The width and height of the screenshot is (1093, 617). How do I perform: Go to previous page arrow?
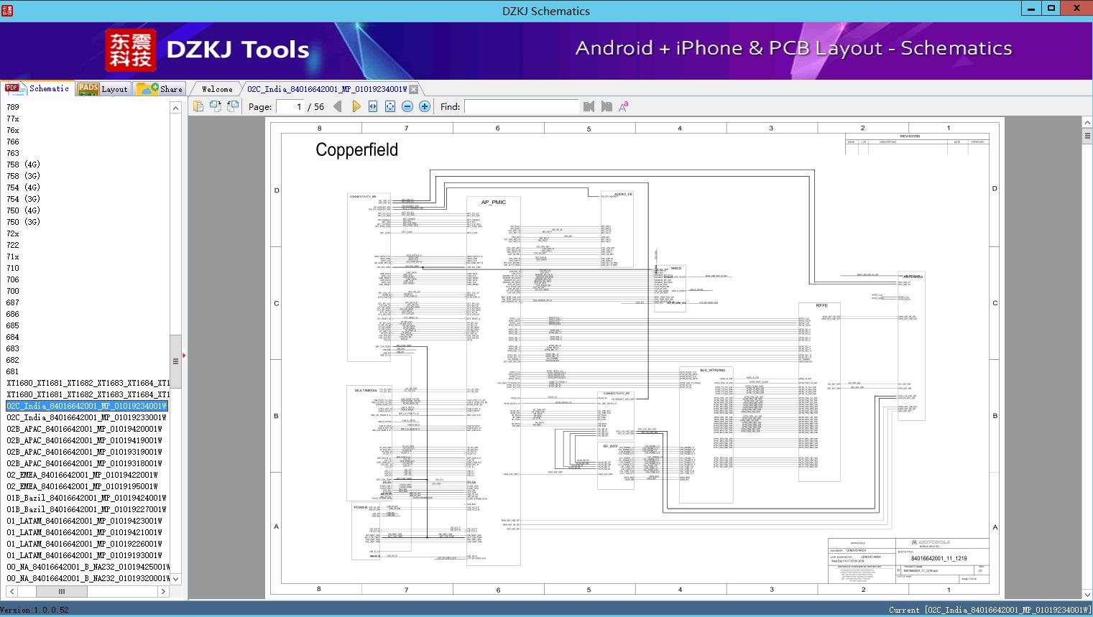click(x=338, y=106)
